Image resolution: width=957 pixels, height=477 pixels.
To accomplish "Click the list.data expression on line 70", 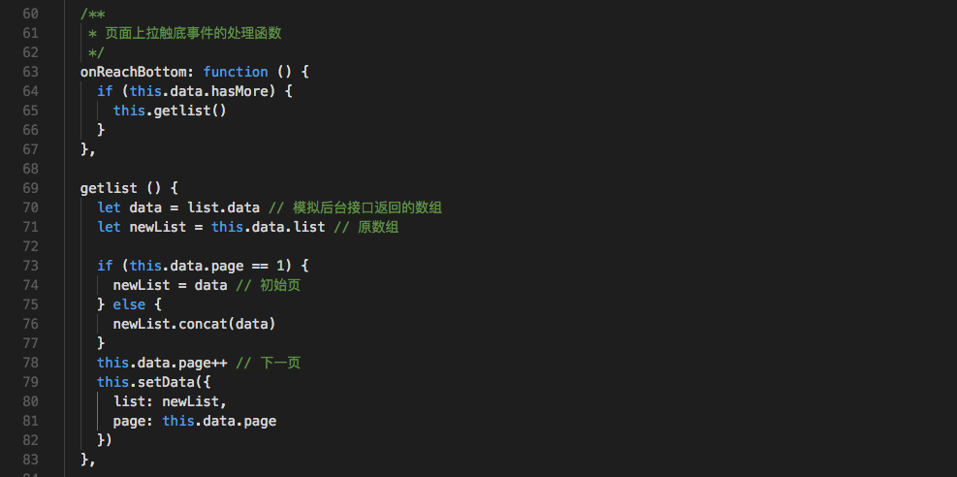I will [223, 208].
